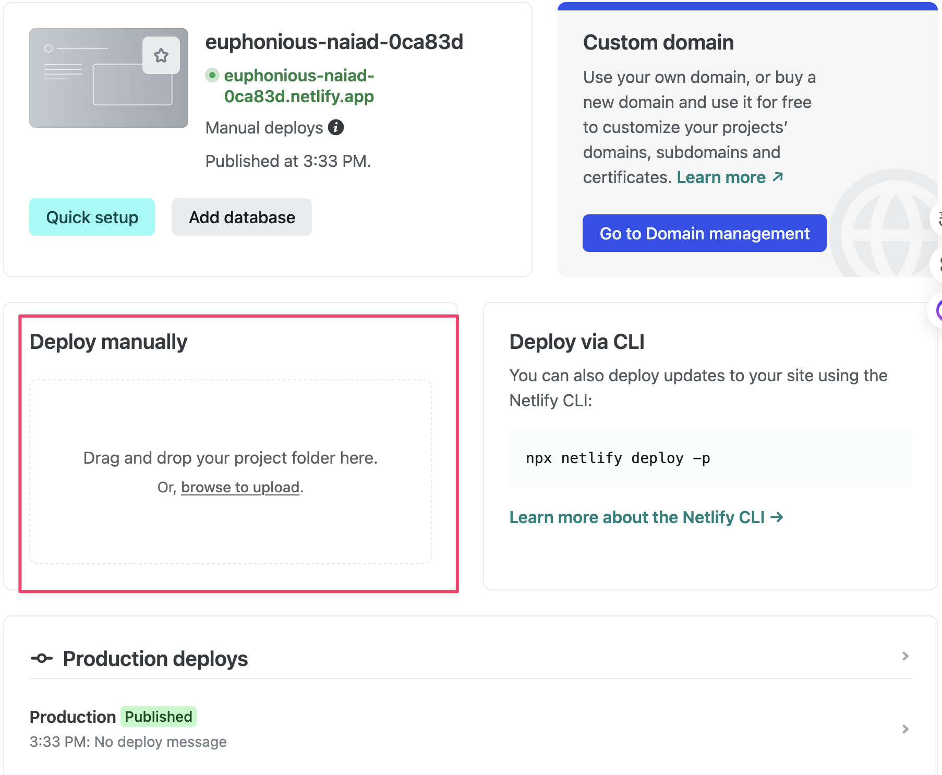Image resolution: width=942 pixels, height=775 pixels.
Task: Click the arrow icon after Netlify CLI link
Action: 777,517
